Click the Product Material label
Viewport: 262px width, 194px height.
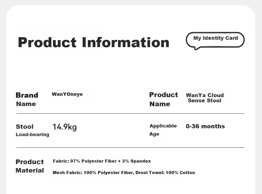coord(30,166)
